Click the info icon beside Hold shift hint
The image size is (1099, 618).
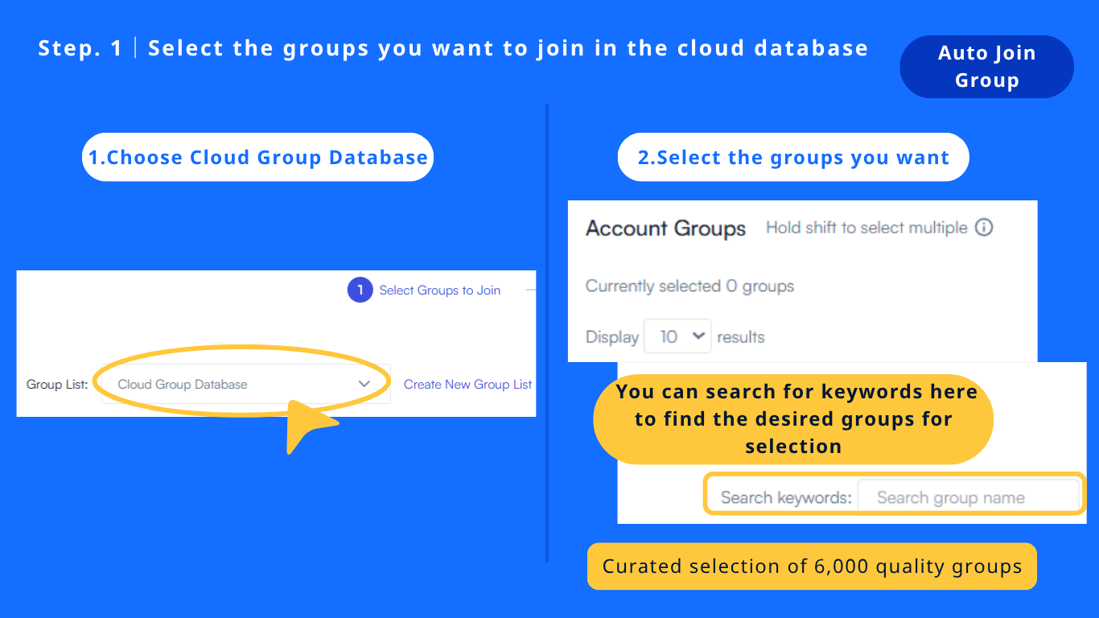pos(984,228)
